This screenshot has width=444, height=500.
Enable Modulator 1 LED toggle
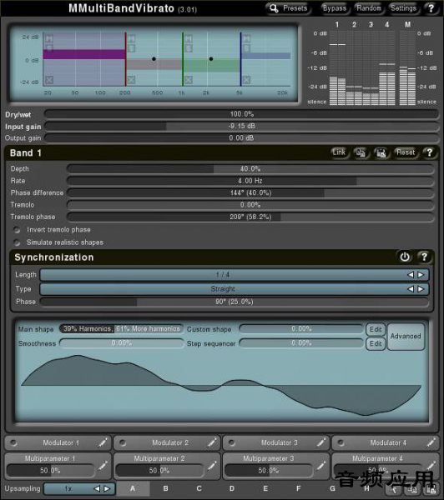(13, 442)
